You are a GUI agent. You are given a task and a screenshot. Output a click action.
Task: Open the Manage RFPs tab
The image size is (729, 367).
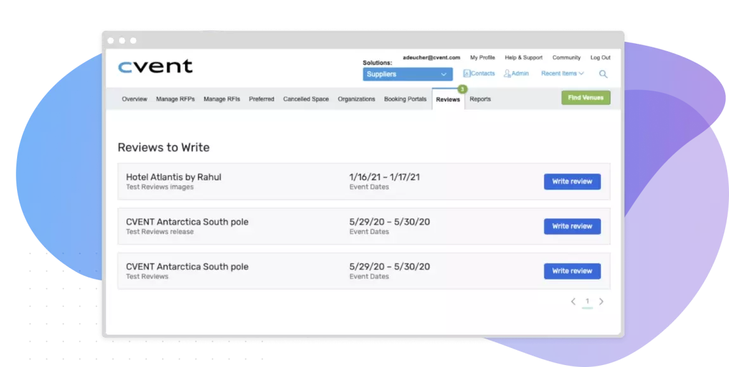tap(176, 99)
